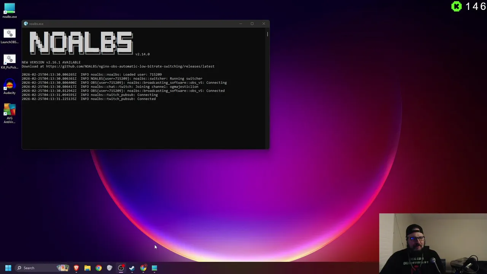Click the v2.14.0 version label
The image size is (487, 274).
tap(143, 54)
